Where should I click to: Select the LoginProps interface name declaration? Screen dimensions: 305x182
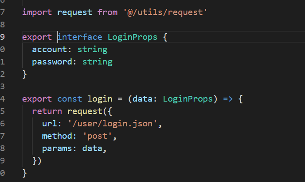click(x=133, y=37)
